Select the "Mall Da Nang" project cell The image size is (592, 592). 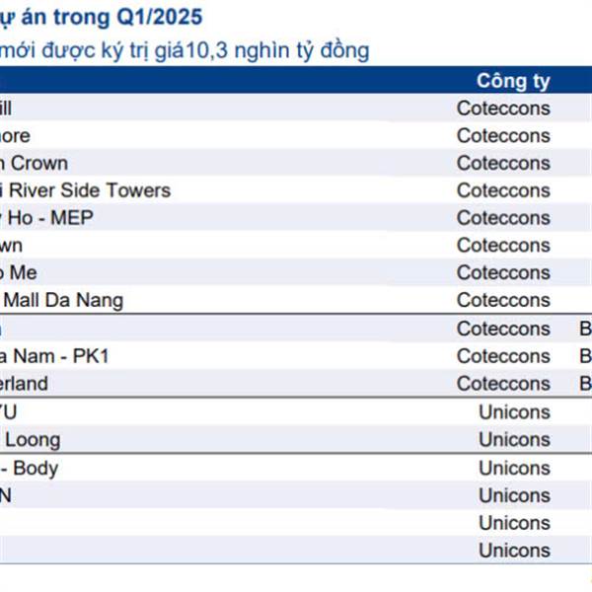point(62,300)
